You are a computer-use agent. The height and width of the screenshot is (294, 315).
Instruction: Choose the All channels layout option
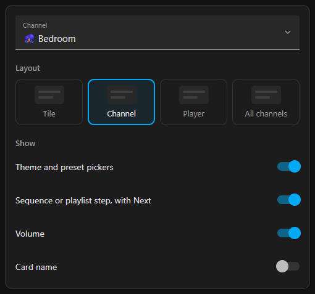(x=266, y=102)
